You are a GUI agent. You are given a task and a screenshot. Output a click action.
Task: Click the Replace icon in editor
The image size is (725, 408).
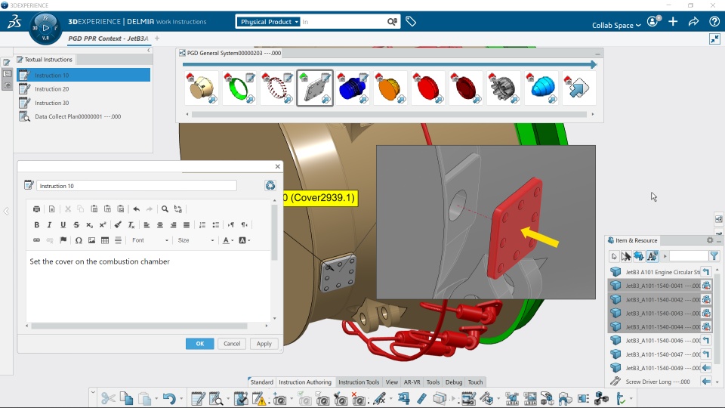(178, 209)
